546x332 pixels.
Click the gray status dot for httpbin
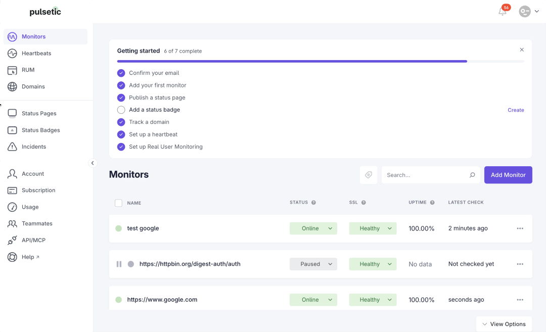tap(131, 264)
